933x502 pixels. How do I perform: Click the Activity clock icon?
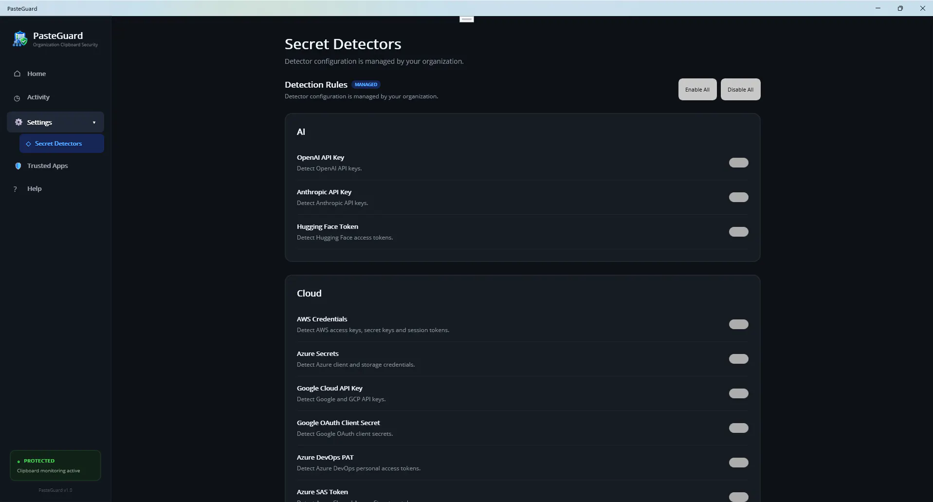point(17,98)
